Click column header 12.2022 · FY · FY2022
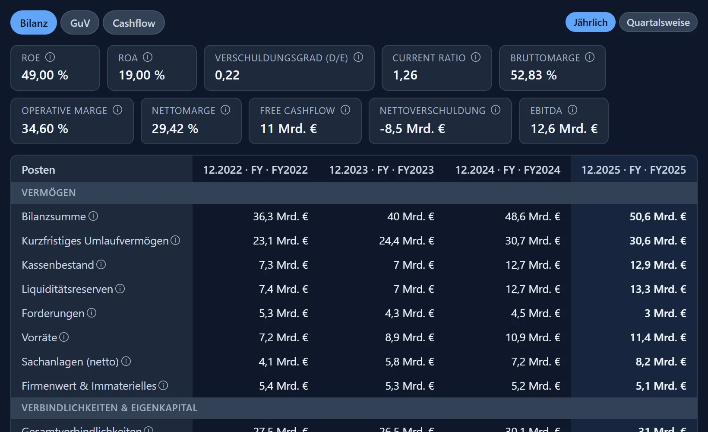Image resolution: width=708 pixels, height=432 pixels. 256,170
